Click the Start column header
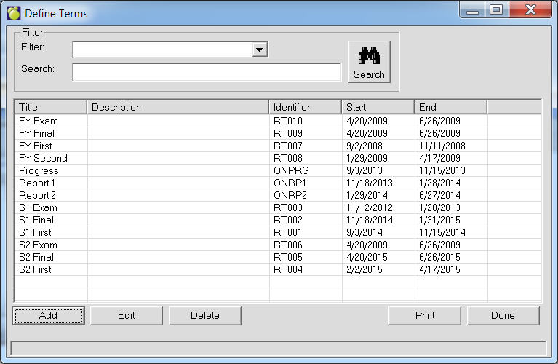 (x=378, y=107)
